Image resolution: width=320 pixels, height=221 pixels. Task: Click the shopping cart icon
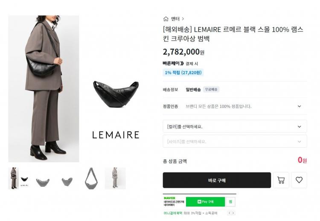[281, 180]
